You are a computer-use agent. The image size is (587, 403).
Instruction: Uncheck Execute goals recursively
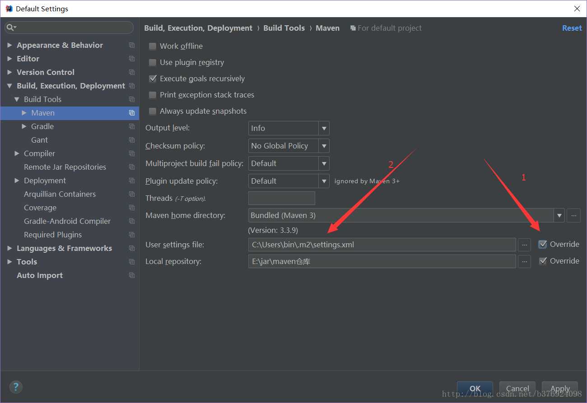[x=153, y=79]
